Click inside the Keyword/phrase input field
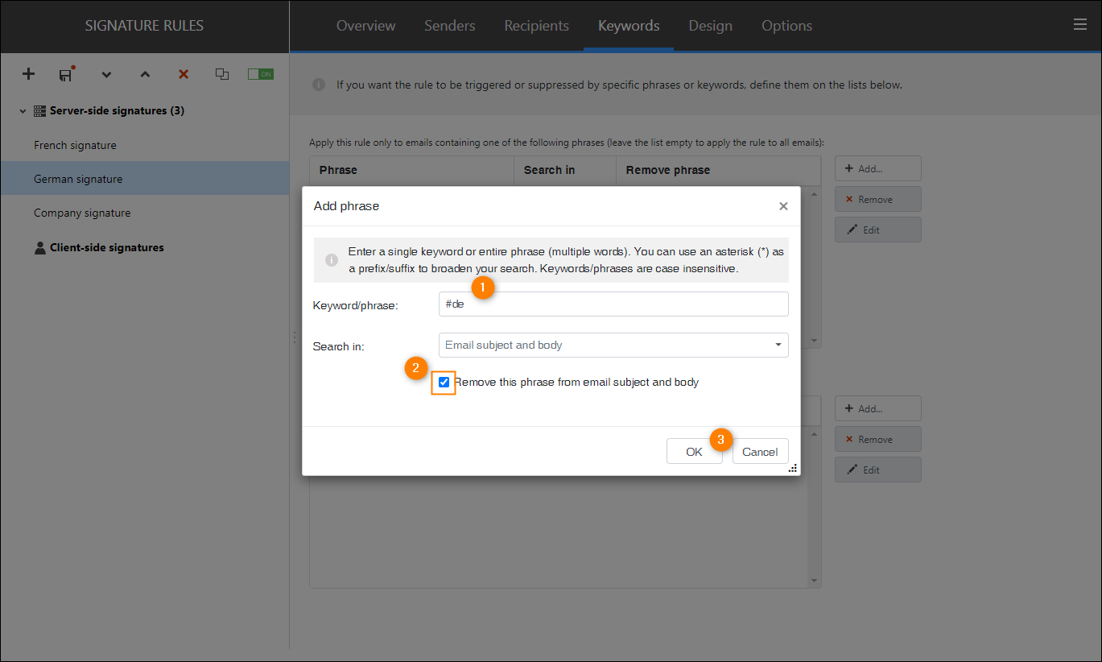1102x662 pixels. 613,304
